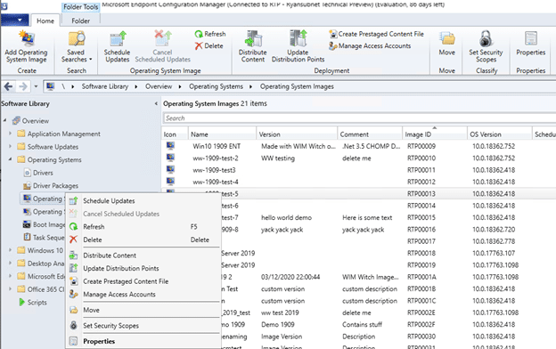The height and width of the screenshot is (349, 556).
Task: Click Schedule Updates ribbon icon
Action: tap(117, 46)
